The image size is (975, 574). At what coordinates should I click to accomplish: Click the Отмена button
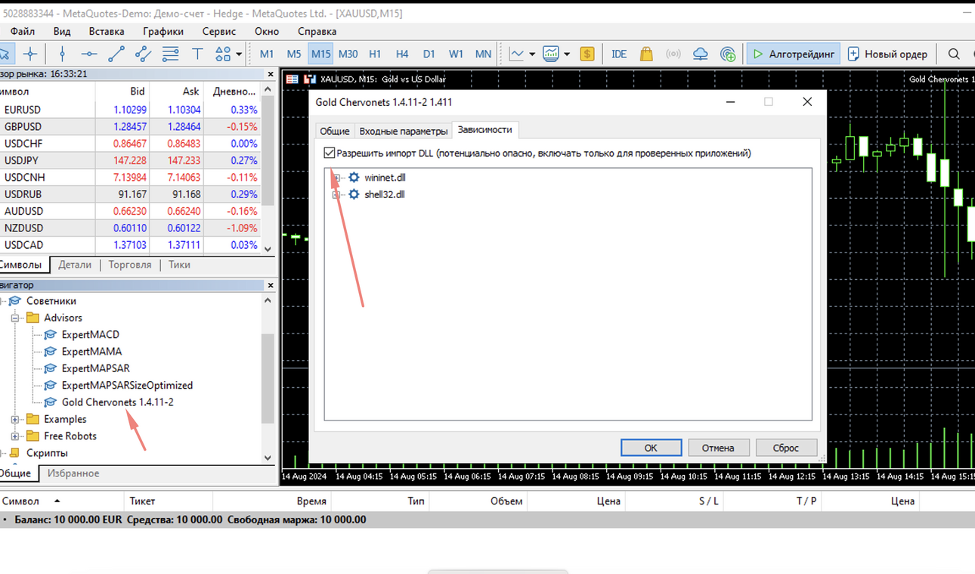pyautogui.click(x=718, y=448)
